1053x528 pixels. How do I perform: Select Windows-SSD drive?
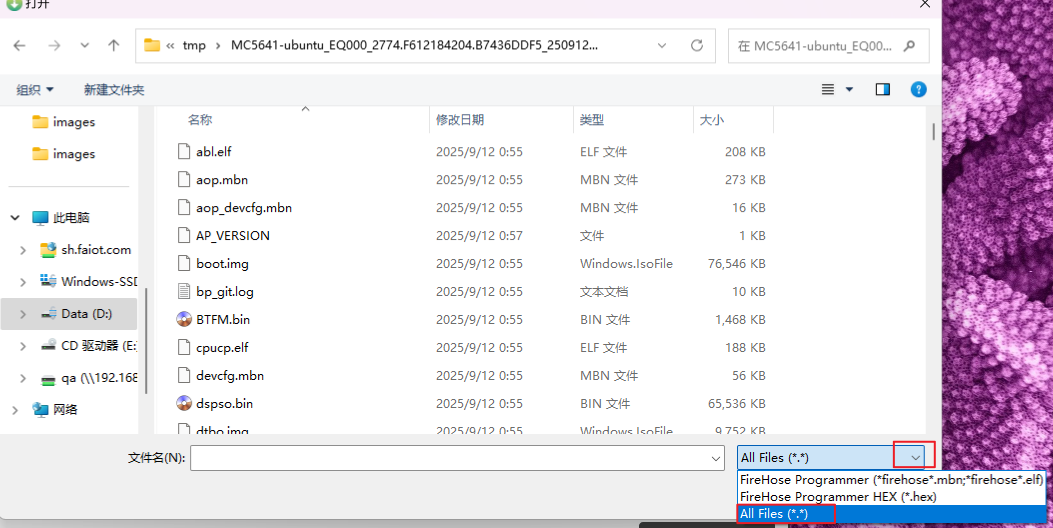point(88,282)
